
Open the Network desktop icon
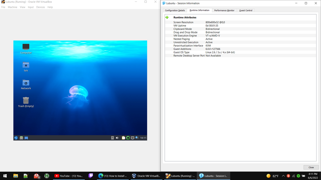26,83
